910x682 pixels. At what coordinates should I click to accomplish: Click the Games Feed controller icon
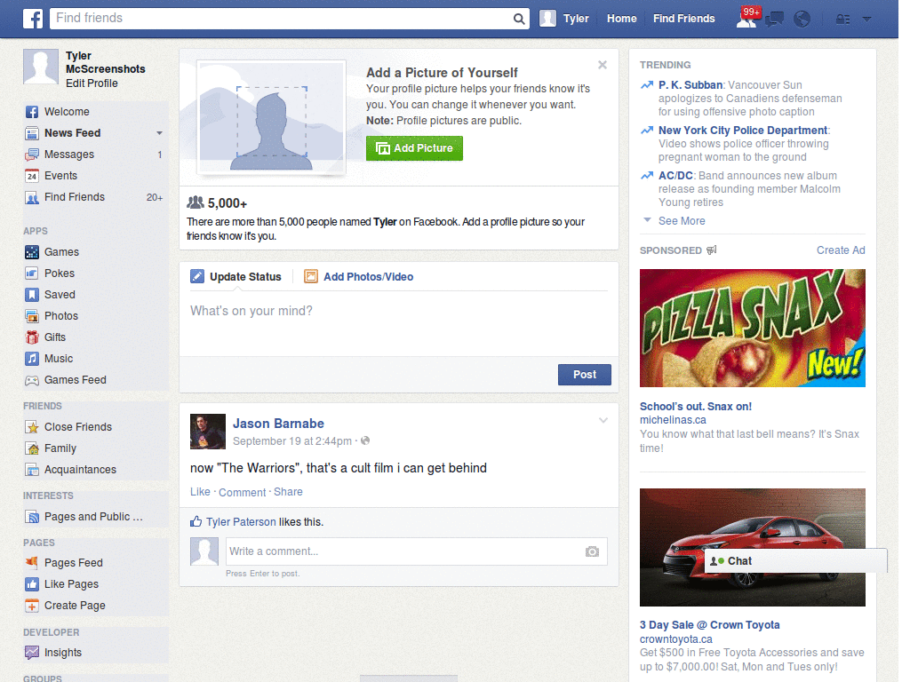click(32, 380)
